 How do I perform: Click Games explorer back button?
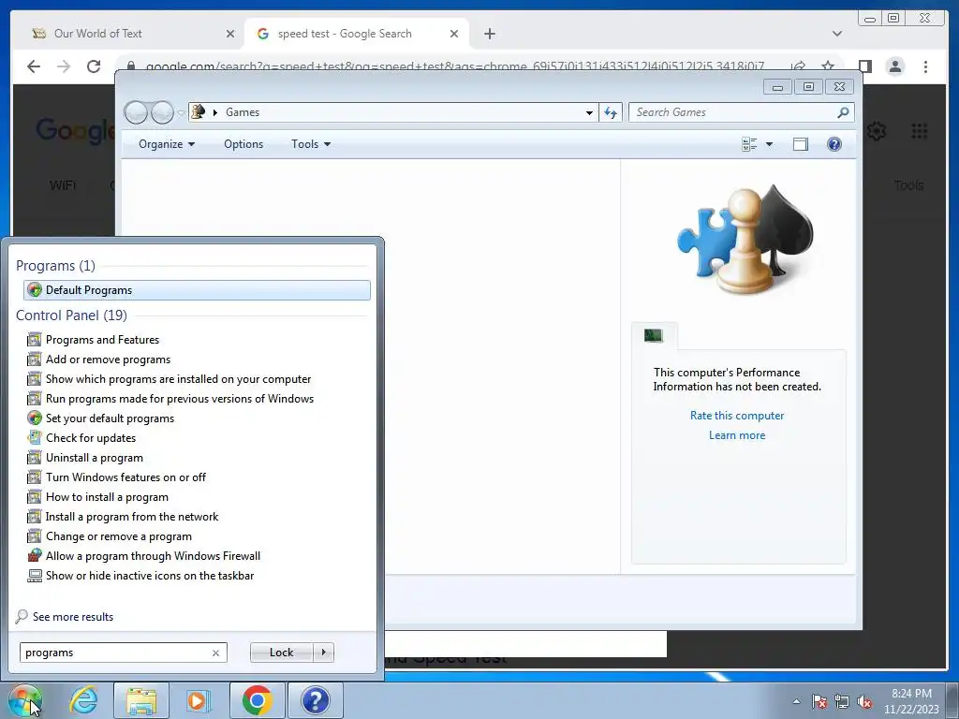pos(136,112)
